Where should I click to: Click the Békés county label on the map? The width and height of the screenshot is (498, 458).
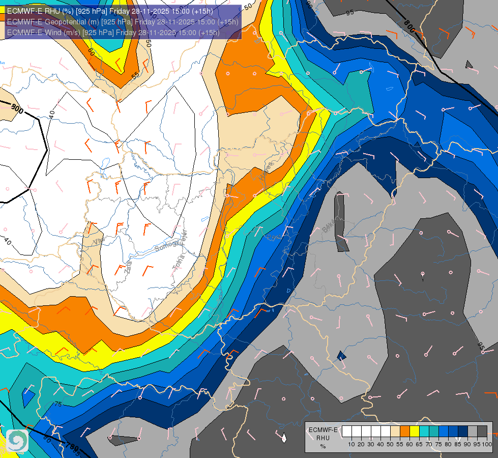point(329,225)
